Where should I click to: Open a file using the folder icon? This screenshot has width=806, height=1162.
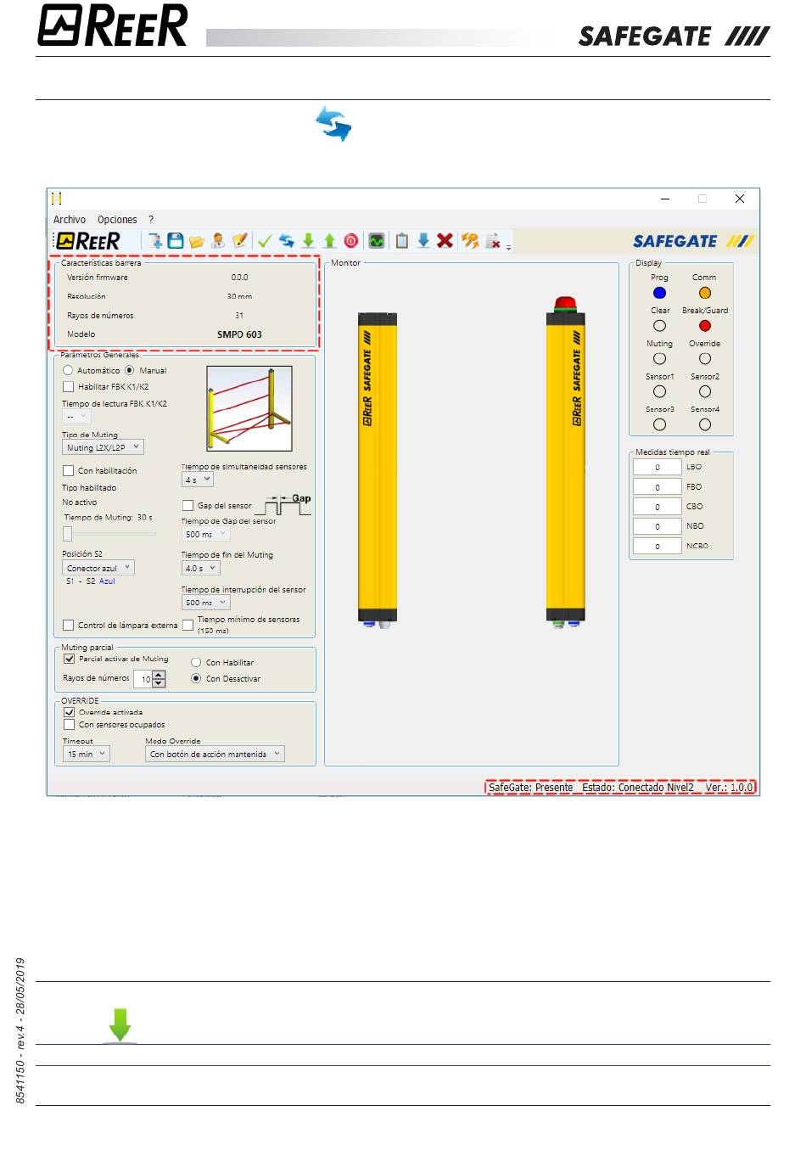[x=197, y=242]
